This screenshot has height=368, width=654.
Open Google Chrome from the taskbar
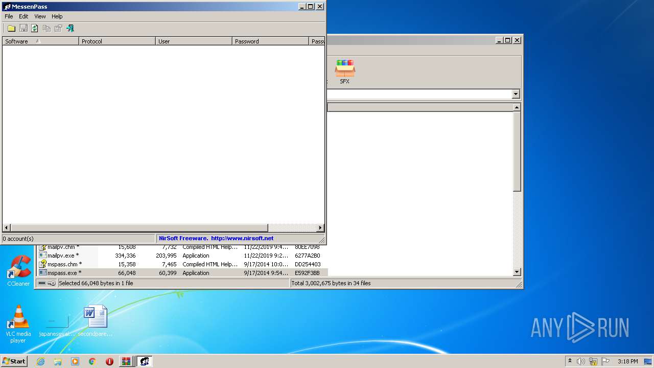tap(92, 361)
